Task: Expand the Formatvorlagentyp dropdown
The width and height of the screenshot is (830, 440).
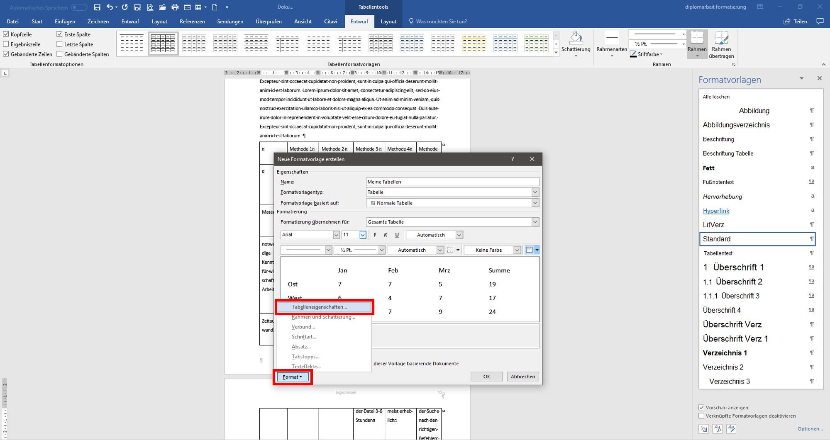Action: coord(535,192)
